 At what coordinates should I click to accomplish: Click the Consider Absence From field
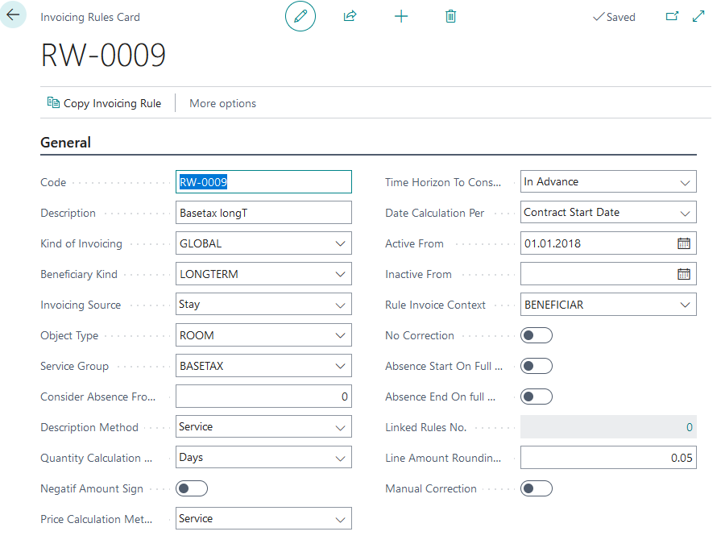point(263,397)
